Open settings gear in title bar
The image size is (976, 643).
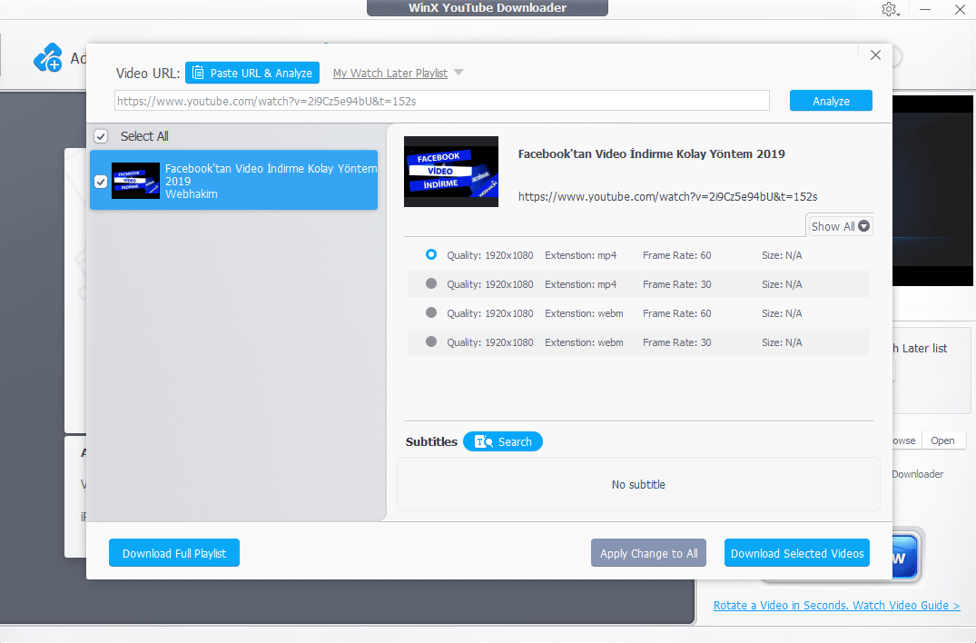[889, 9]
